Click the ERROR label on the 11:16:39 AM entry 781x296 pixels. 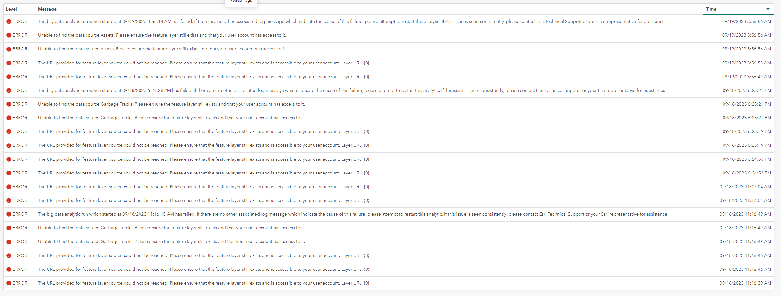pos(20,283)
